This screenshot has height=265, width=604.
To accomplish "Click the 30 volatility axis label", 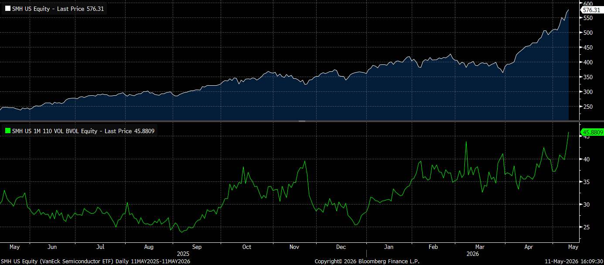I will 587,205.
